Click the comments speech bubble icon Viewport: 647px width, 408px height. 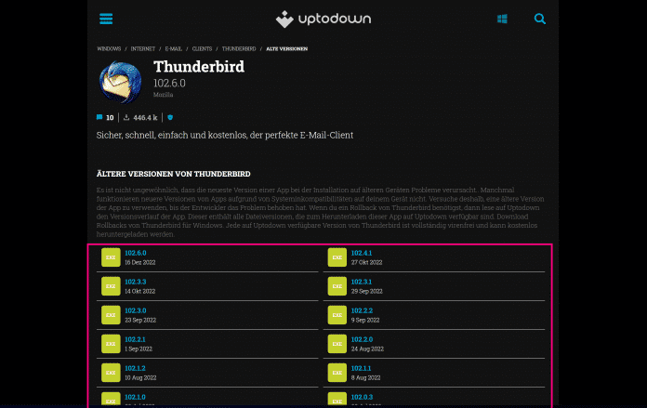click(99, 118)
